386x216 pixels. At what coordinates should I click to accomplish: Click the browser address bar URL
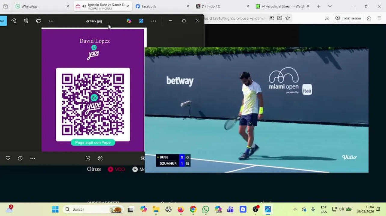pos(235,18)
